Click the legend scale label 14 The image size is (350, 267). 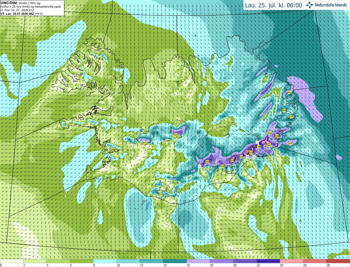pyautogui.click(x=165, y=265)
